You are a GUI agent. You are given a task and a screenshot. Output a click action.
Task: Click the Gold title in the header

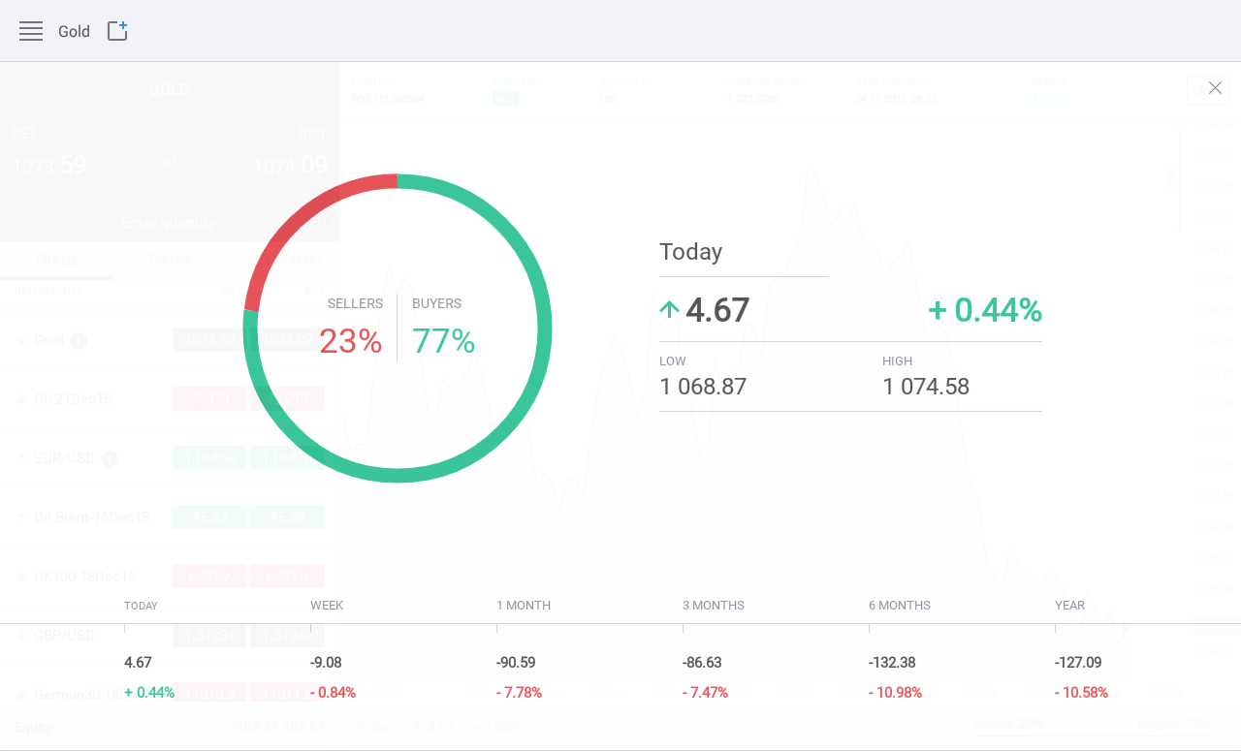click(74, 32)
